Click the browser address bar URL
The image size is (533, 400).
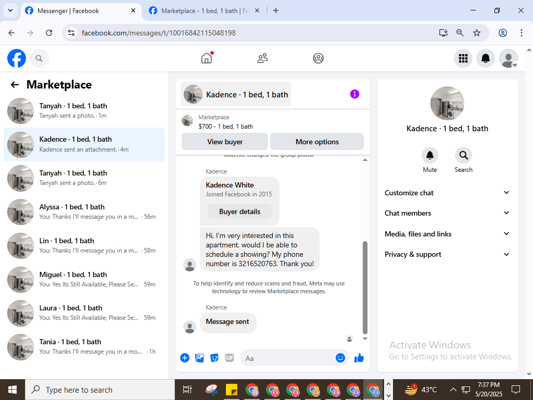click(159, 33)
